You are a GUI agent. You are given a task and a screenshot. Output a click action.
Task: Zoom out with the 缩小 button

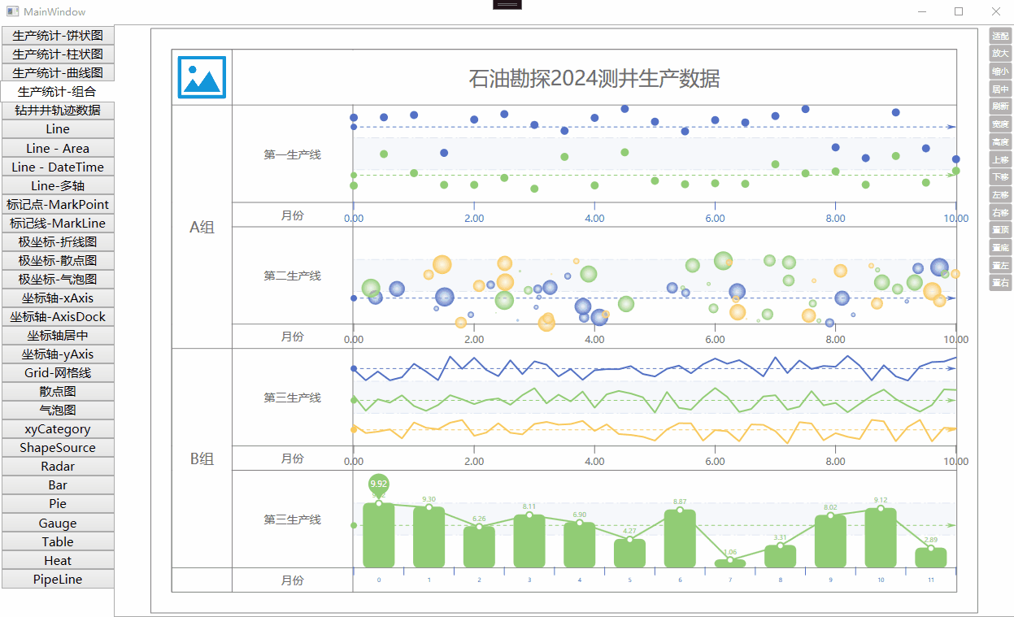click(x=1000, y=71)
